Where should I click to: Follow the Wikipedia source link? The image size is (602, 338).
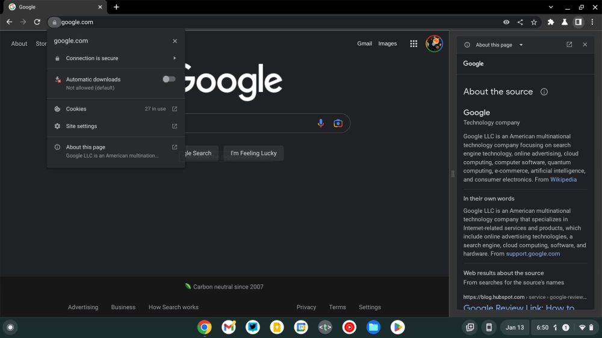tap(563, 180)
